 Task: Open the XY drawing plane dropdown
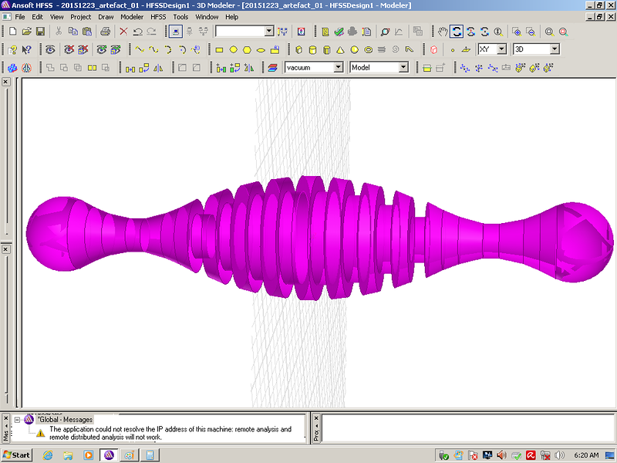point(501,49)
